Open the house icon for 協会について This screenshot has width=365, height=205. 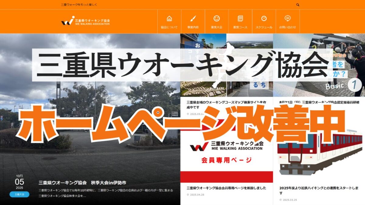(x=169, y=19)
